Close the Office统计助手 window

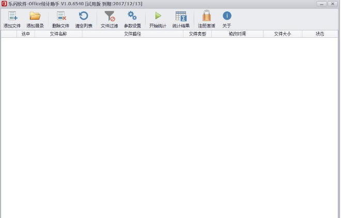333,4
